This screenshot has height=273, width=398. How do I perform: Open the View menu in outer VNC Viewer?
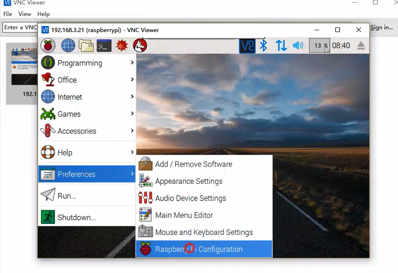click(x=25, y=14)
